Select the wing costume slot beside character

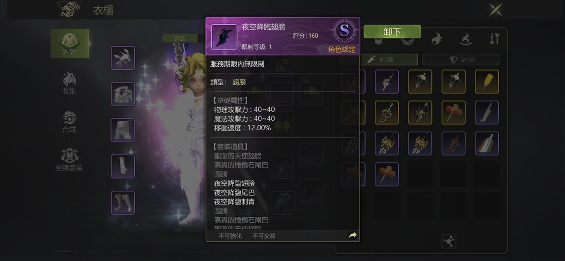point(123,58)
